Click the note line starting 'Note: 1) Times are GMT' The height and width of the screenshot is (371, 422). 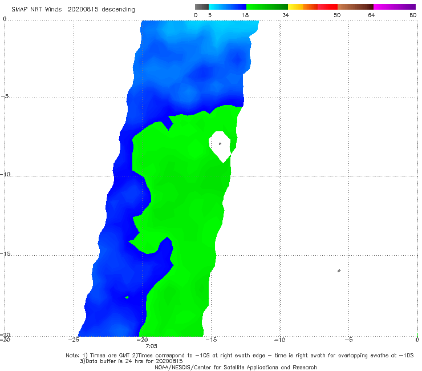pos(240,356)
